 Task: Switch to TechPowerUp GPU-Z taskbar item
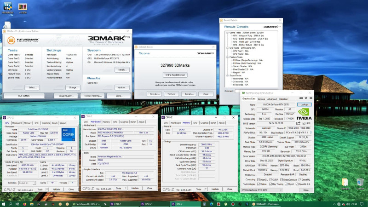[x=86, y=204]
